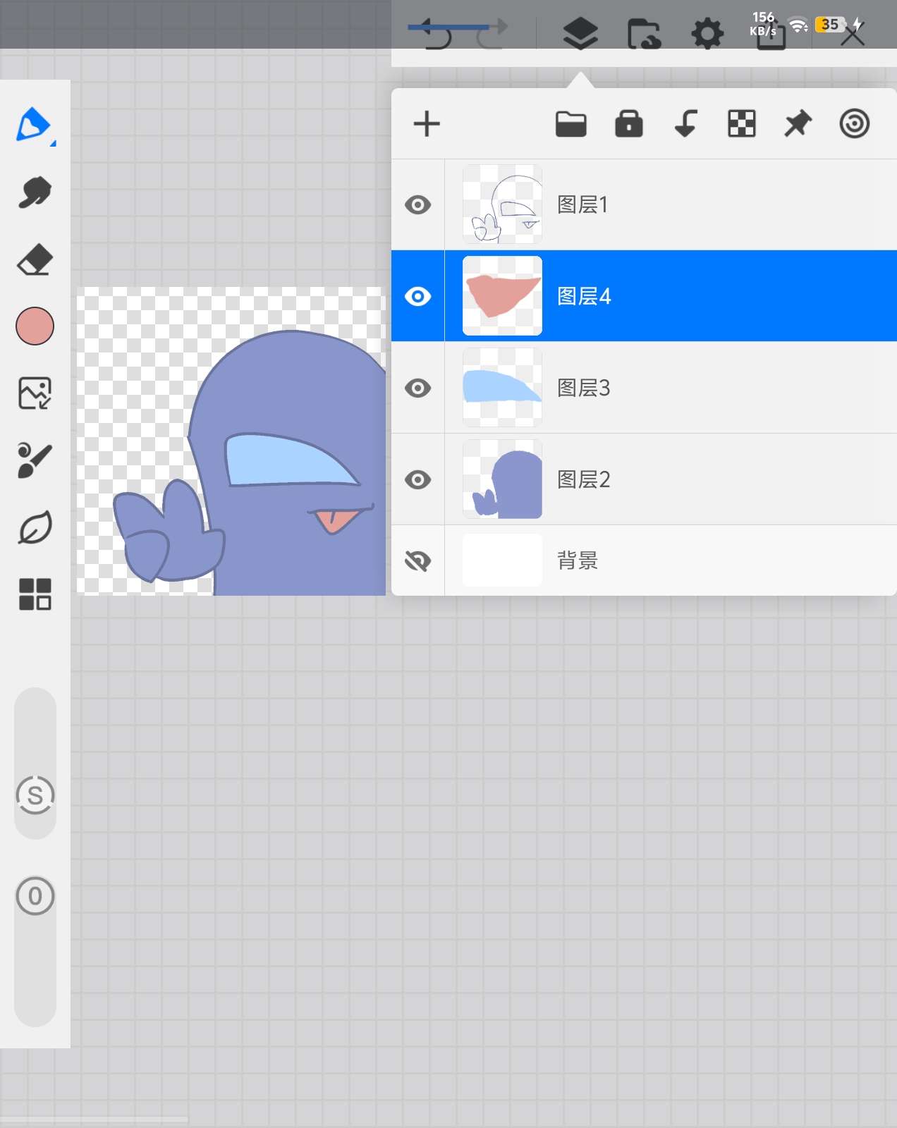The image size is (897, 1128).
Task: Click the wifi status icon
Action: [x=798, y=25]
